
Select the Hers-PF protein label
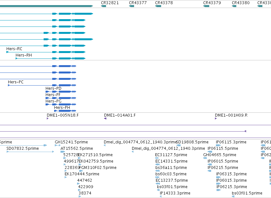pos(53,95)
